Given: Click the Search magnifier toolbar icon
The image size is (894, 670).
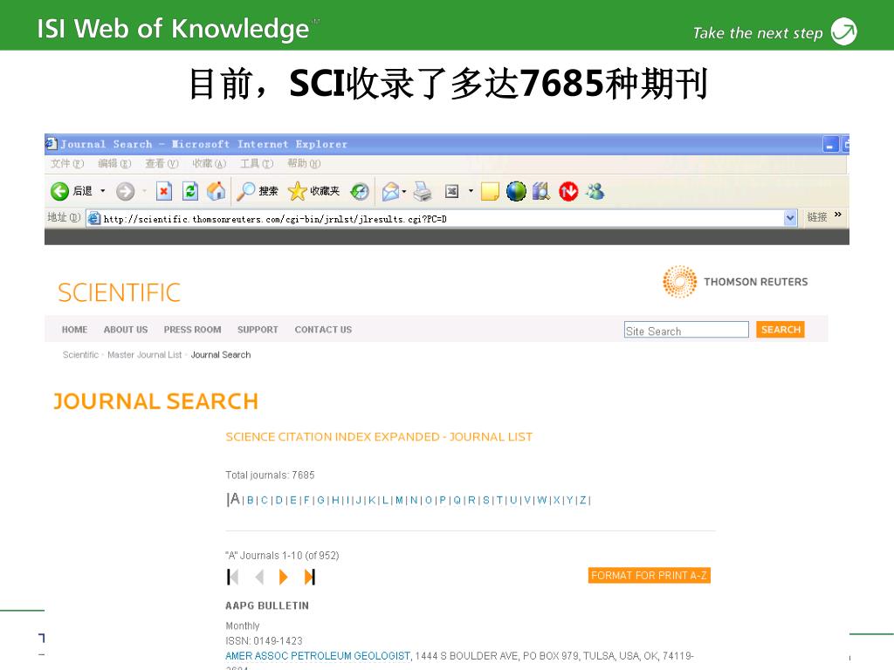Looking at the screenshot, I should (x=245, y=191).
